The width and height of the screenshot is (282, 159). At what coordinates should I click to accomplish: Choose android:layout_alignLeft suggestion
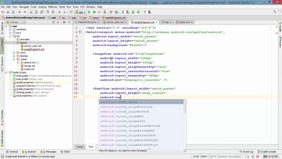141,121
